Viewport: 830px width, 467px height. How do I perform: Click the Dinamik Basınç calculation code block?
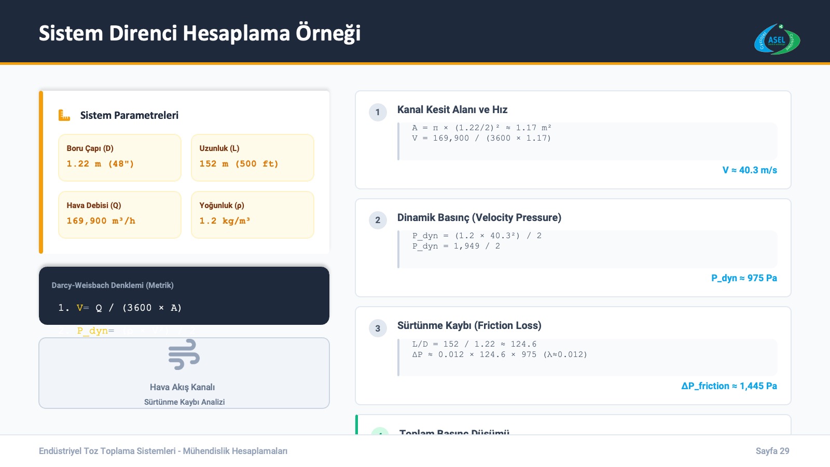pos(587,249)
